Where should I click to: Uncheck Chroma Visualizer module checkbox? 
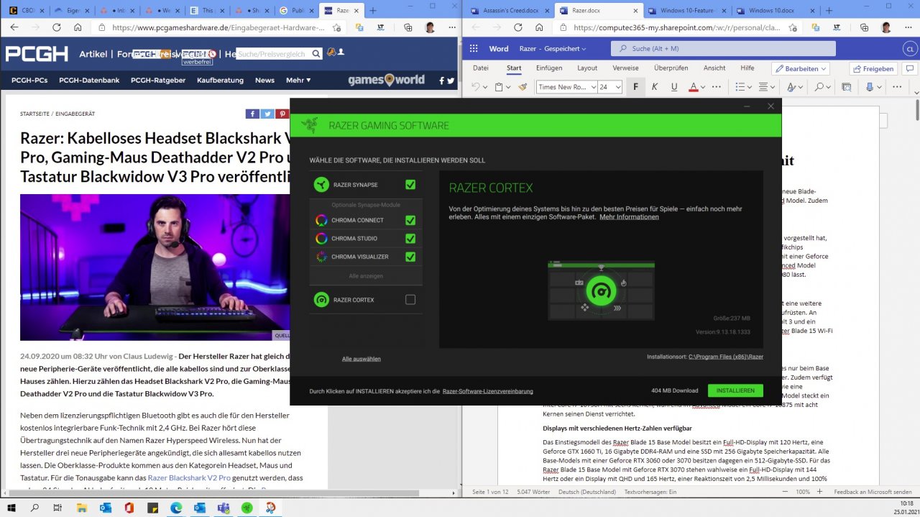tap(410, 257)
